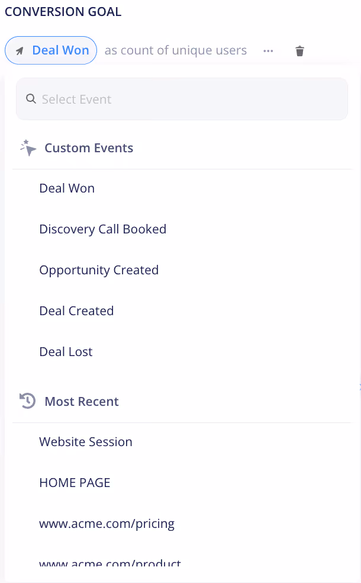Click the Most Recent section header
The width and height of the screenshot is (361, 583).
[x=82, y=402]
